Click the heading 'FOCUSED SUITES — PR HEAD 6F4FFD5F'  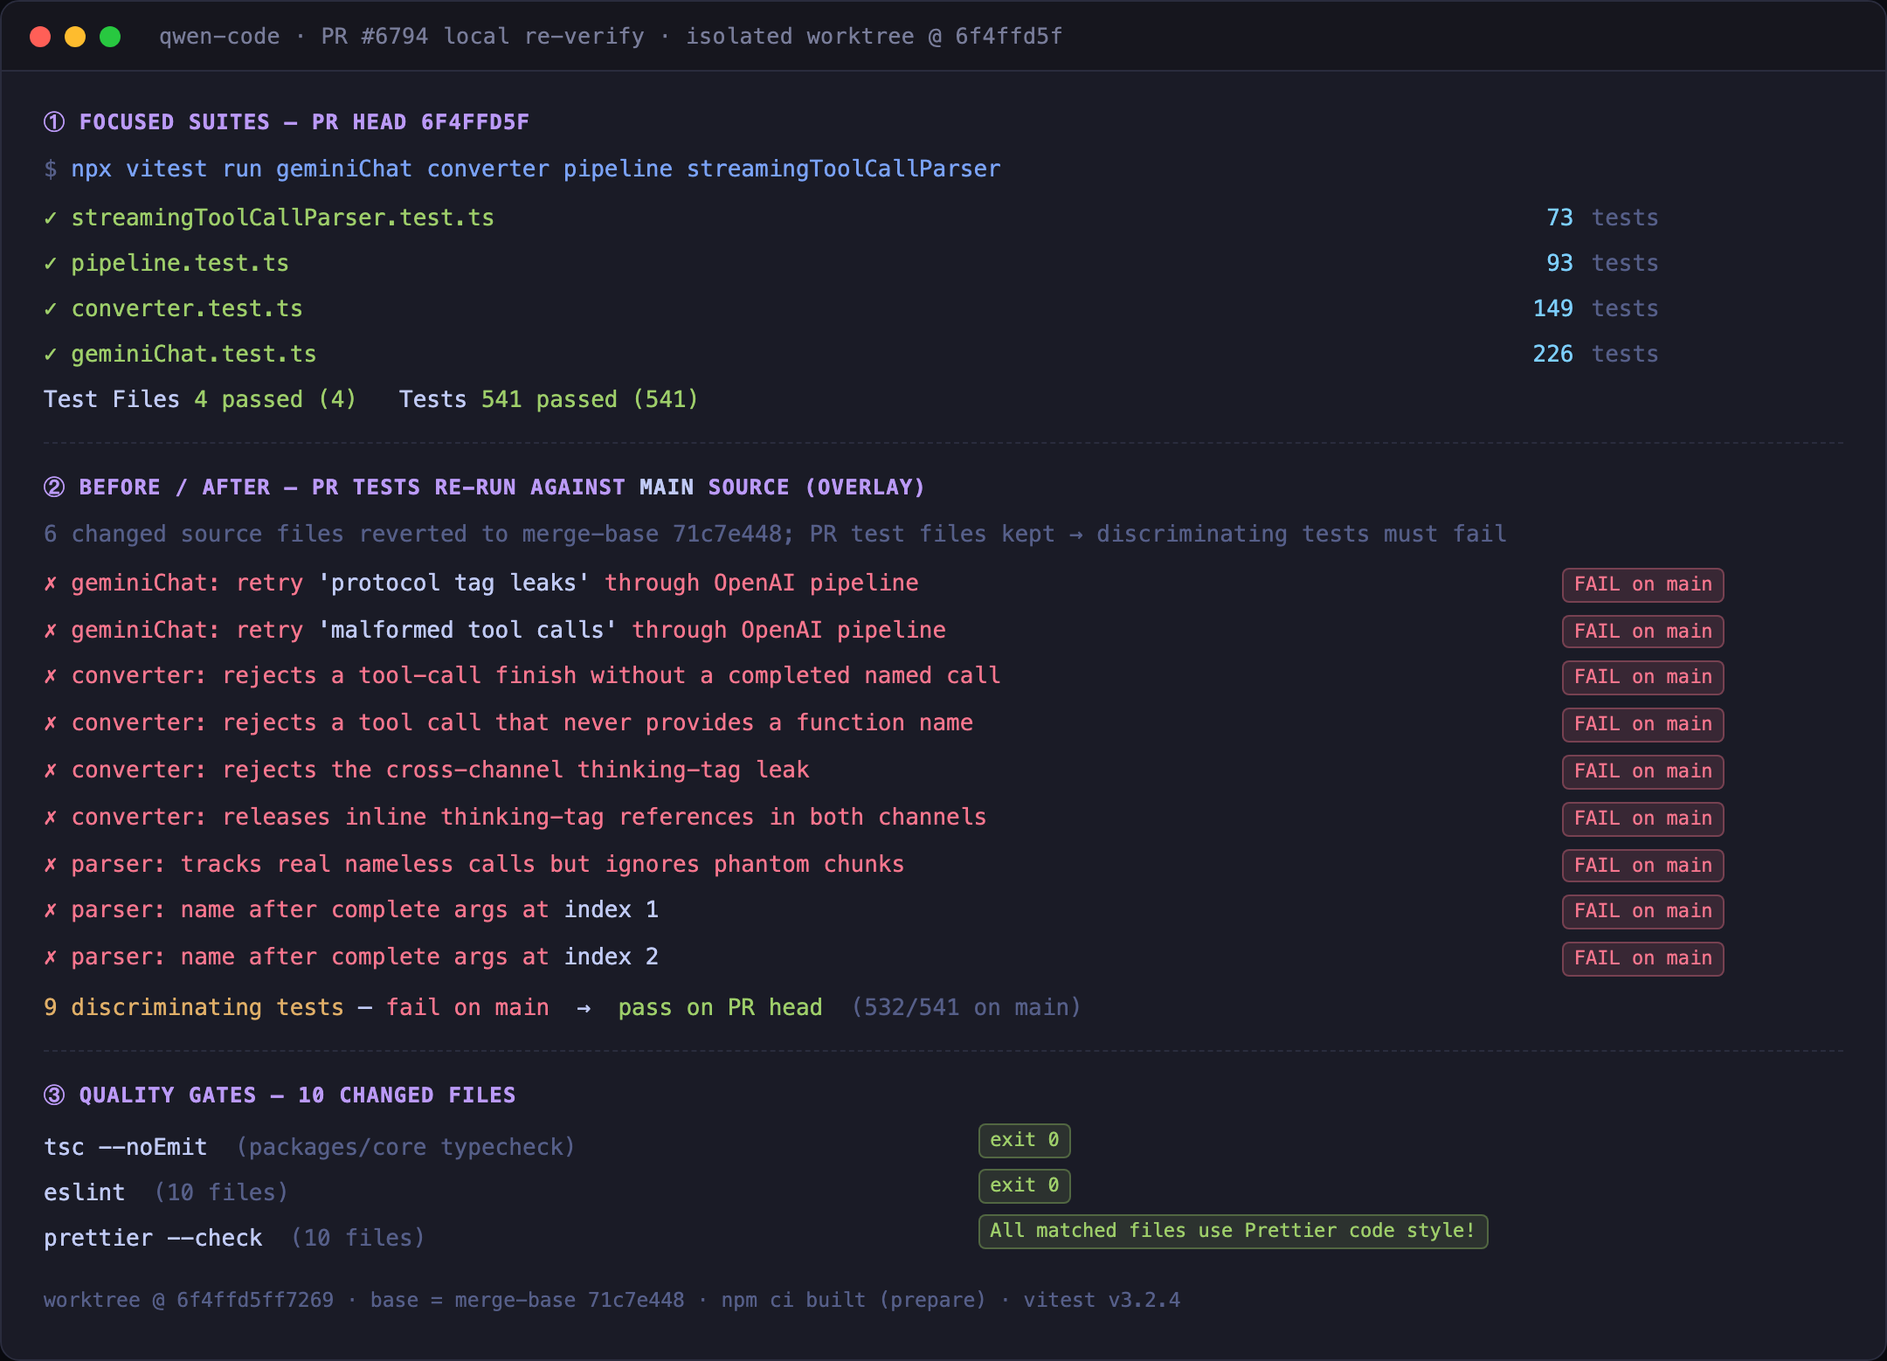point(304,121)
